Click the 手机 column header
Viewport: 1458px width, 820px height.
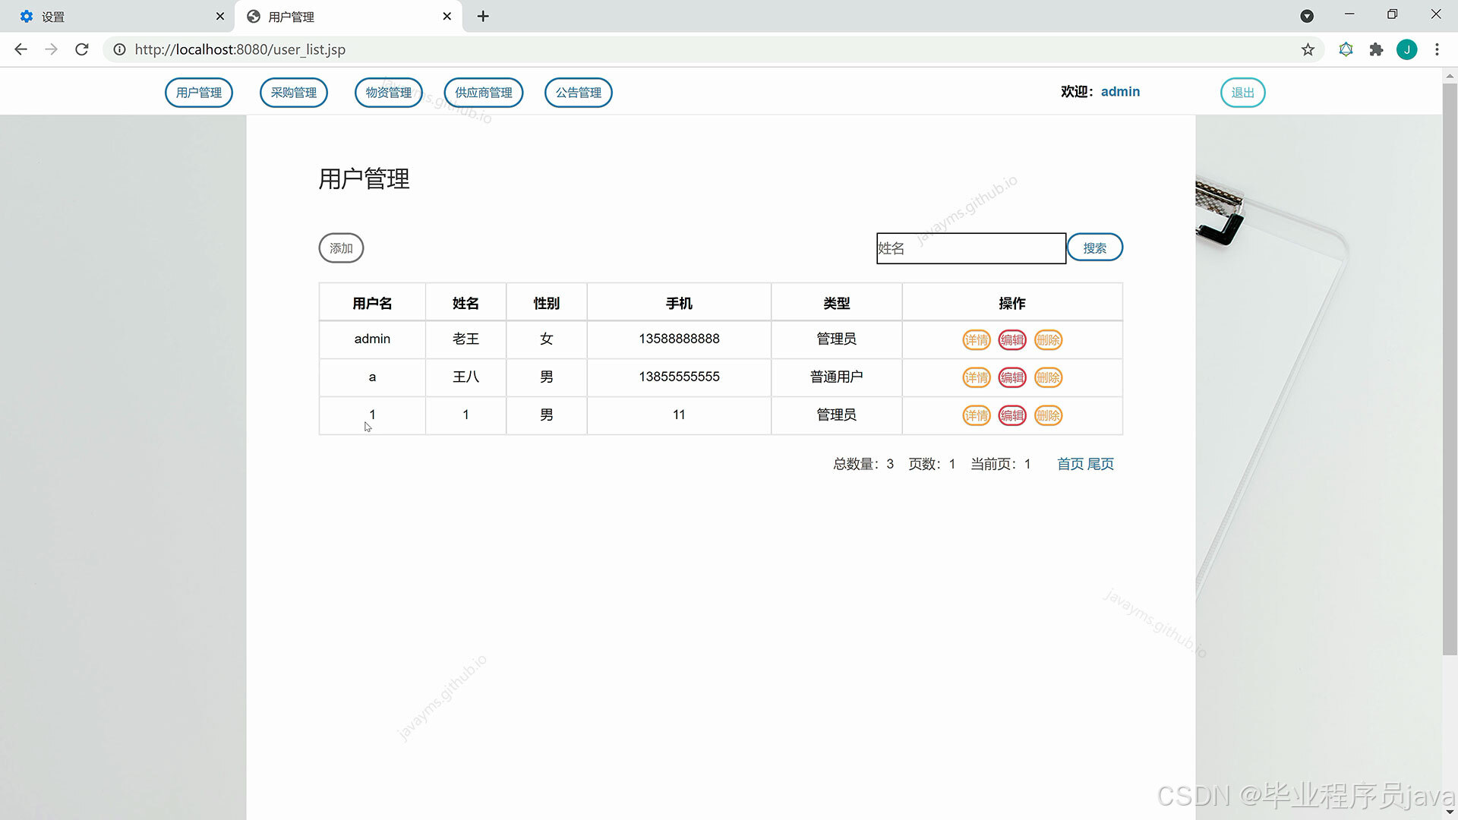point(679,303)
